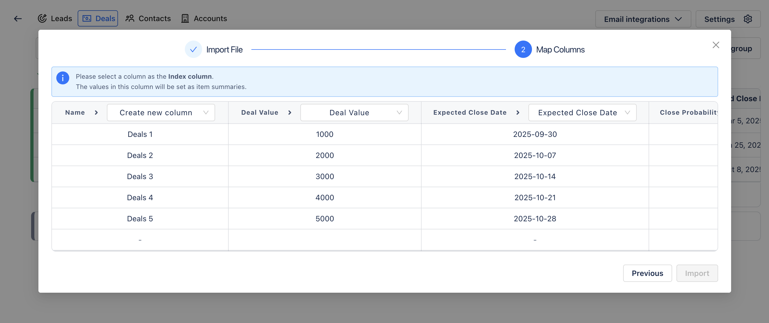Click the Import File checkmark step
This screenshot has width=769, height=323.
click(193, 50)
